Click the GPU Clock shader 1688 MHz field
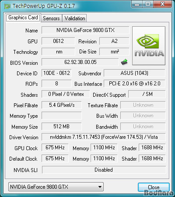Image resolution: width=175 pixels, height=197 pixels. click(x=152, y=148)
